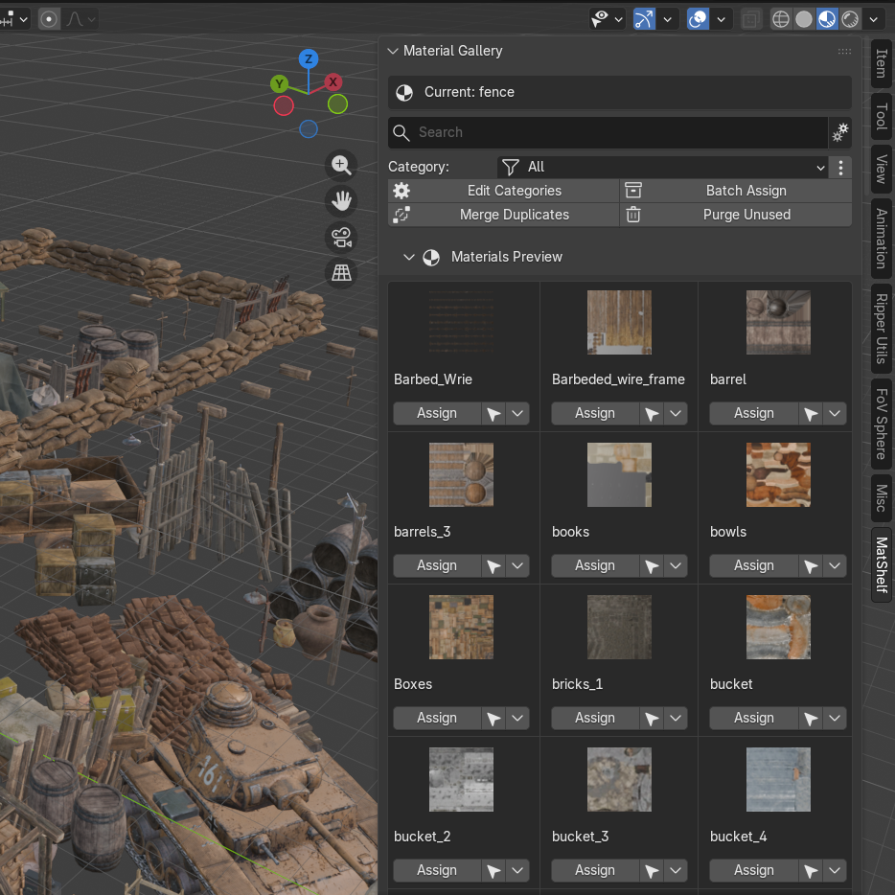Click Edit Categories button
This screenshot has height=895, width=895.
point(503,191)
